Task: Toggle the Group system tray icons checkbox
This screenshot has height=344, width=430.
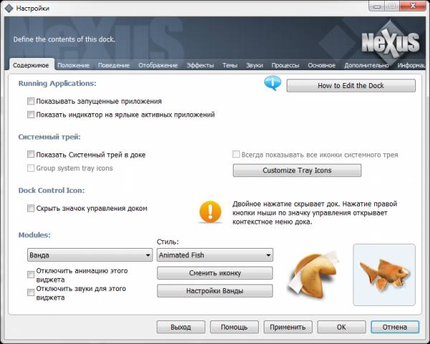Action: (31, 168)
